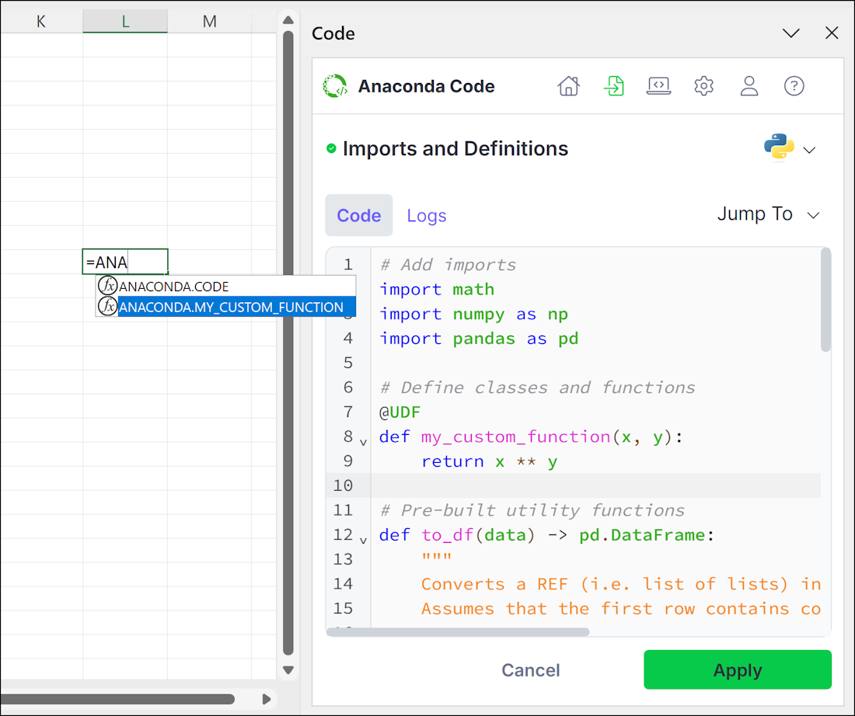
Task: Click the Apply button
Action: (x=736, y=669)
